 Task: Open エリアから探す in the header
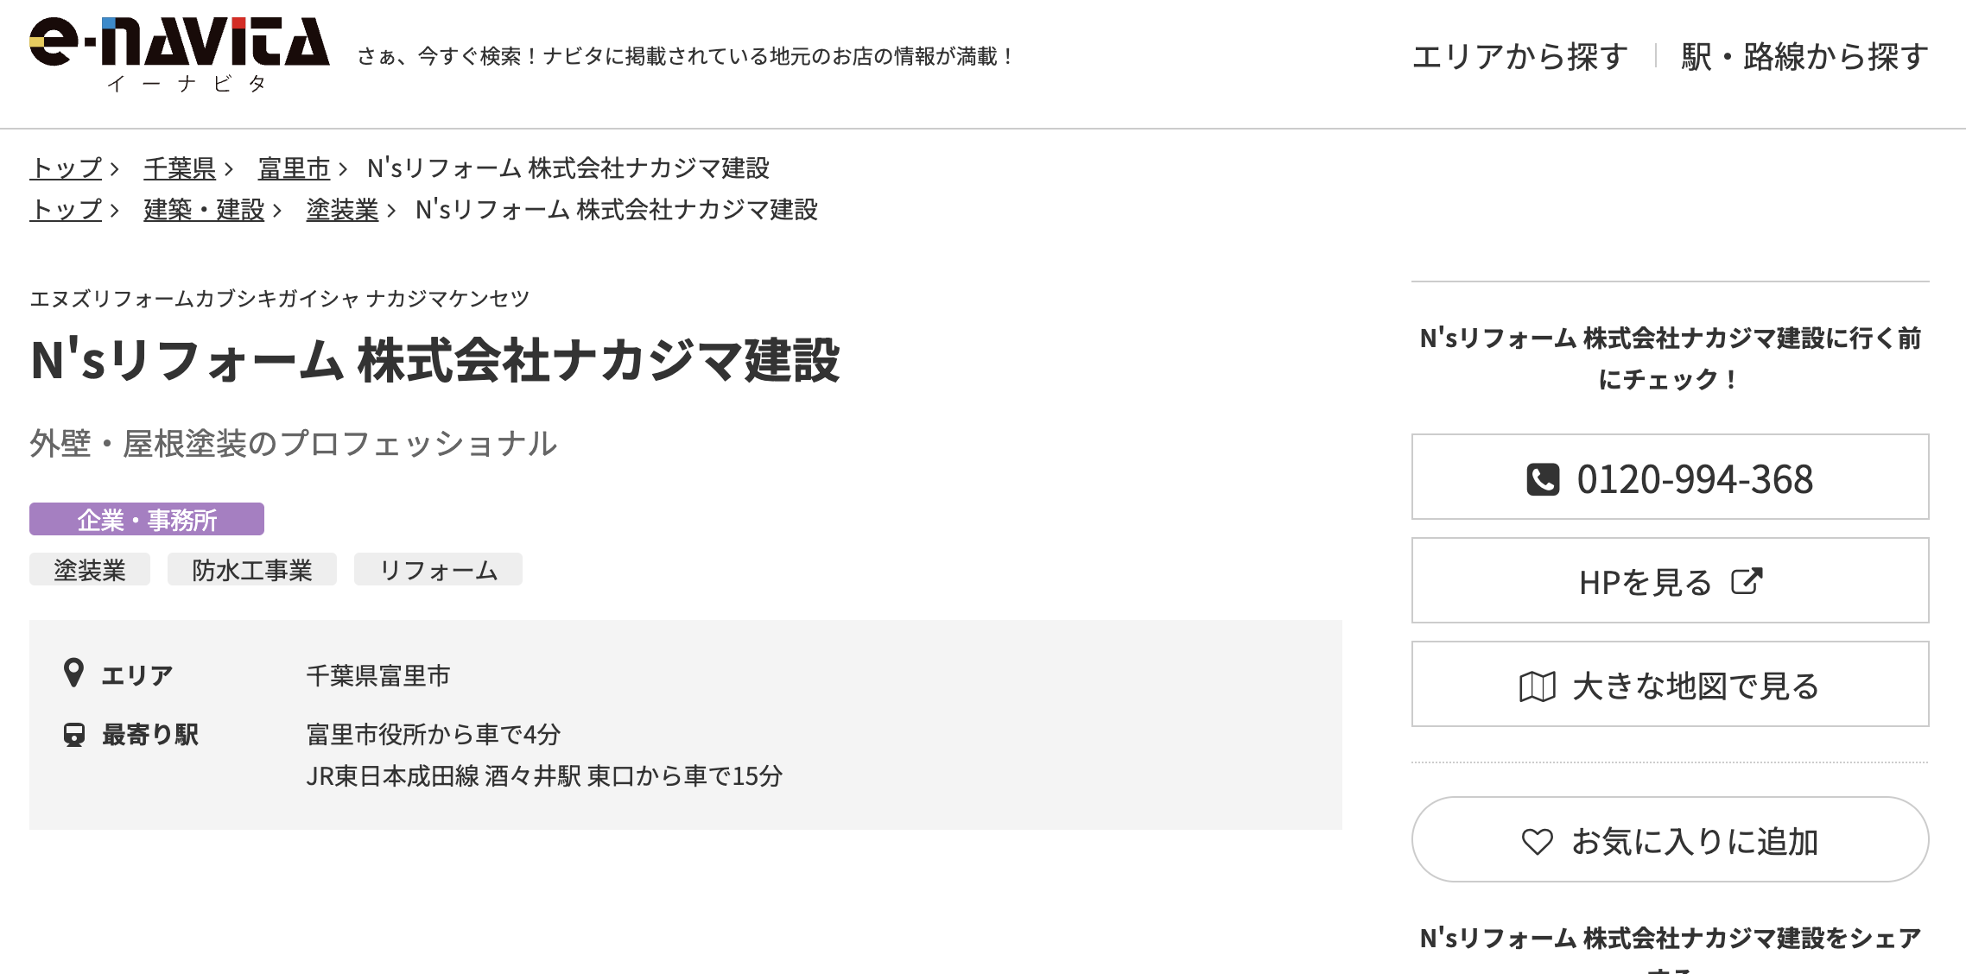coord(1519,57)
